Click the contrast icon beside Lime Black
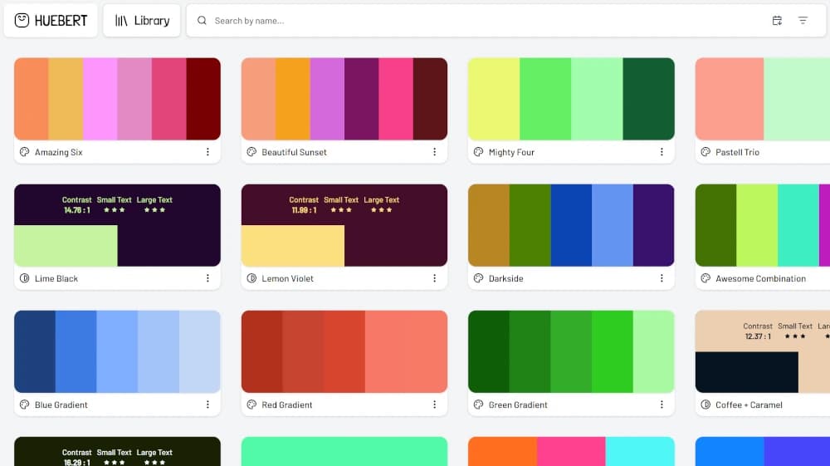Screen dimensions: 830x466 pyautogui.click(x=24, y=278)
